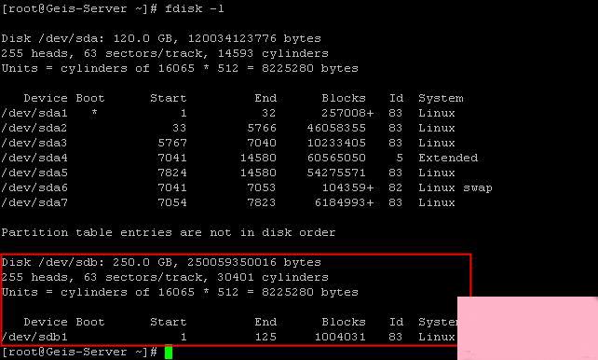Click blocks value 1004031 for sdb1
598x360 pixels.
coord(340,337)
